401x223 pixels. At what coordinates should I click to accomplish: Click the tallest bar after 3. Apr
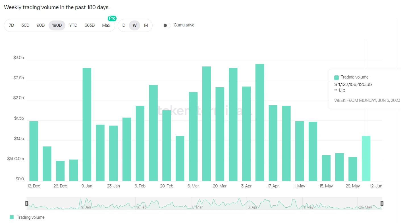point(259,122)
